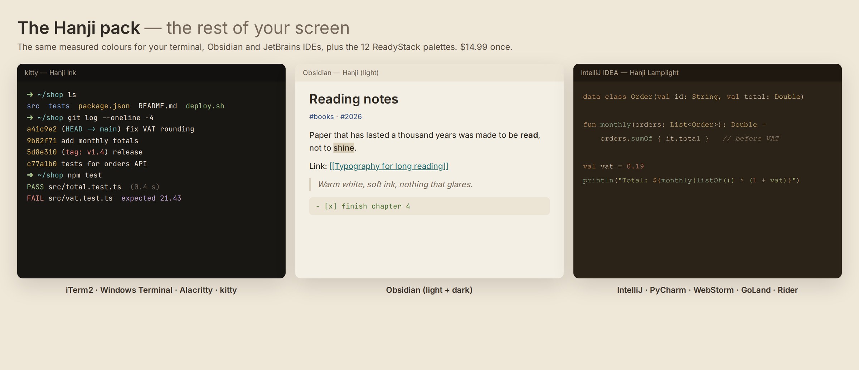Viewport: 859px width, 370px height.
Task: Click the quote 'Warm white, soft ink'
Action: [x=395, y=184]
